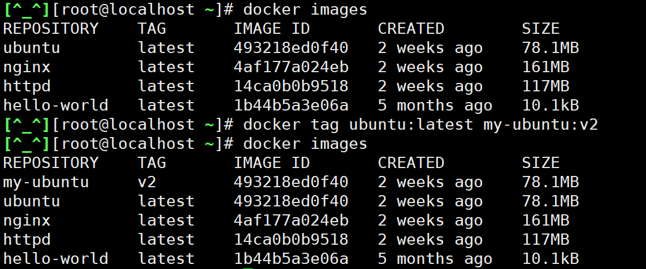Click hello-world image ID 1b44b5a3e06a in second listing
Image resolution: width=646 pixels, height=269 pixels.
coord(291,259)
